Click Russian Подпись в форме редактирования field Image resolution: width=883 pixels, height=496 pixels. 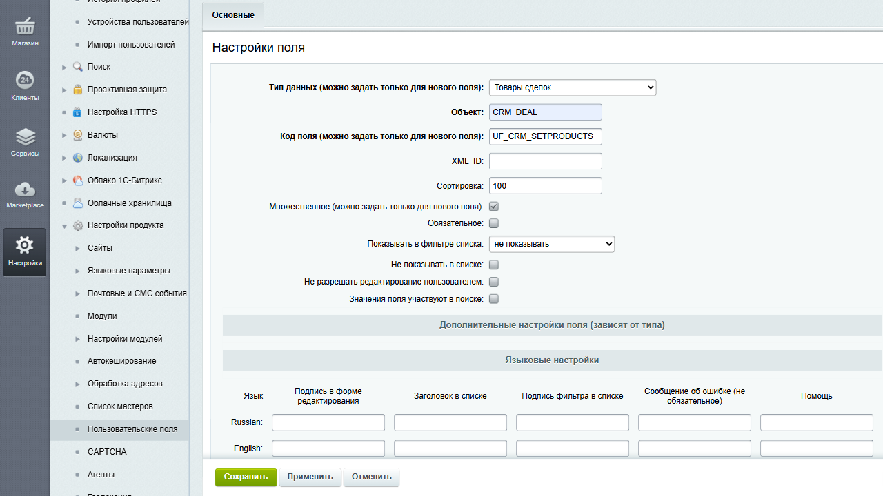(x=328, y=422)
